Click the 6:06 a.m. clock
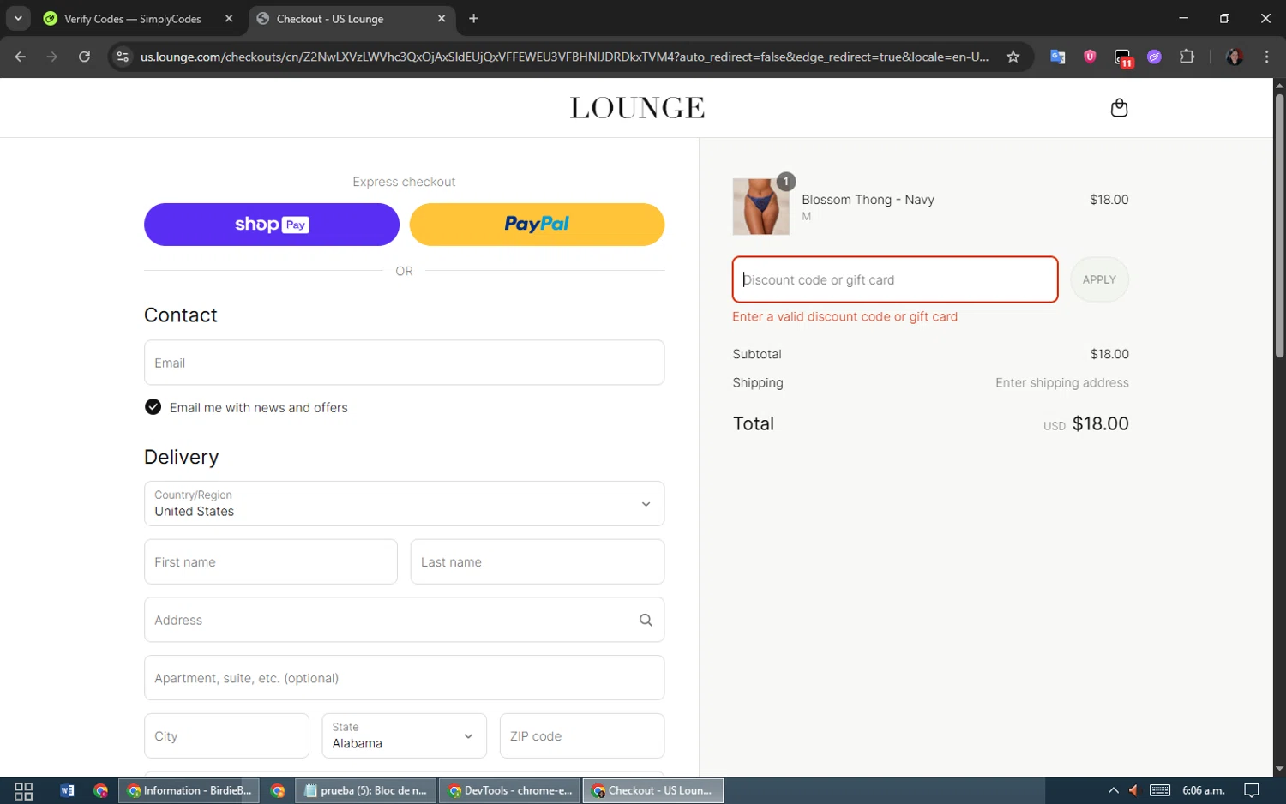 [1204, 790]
